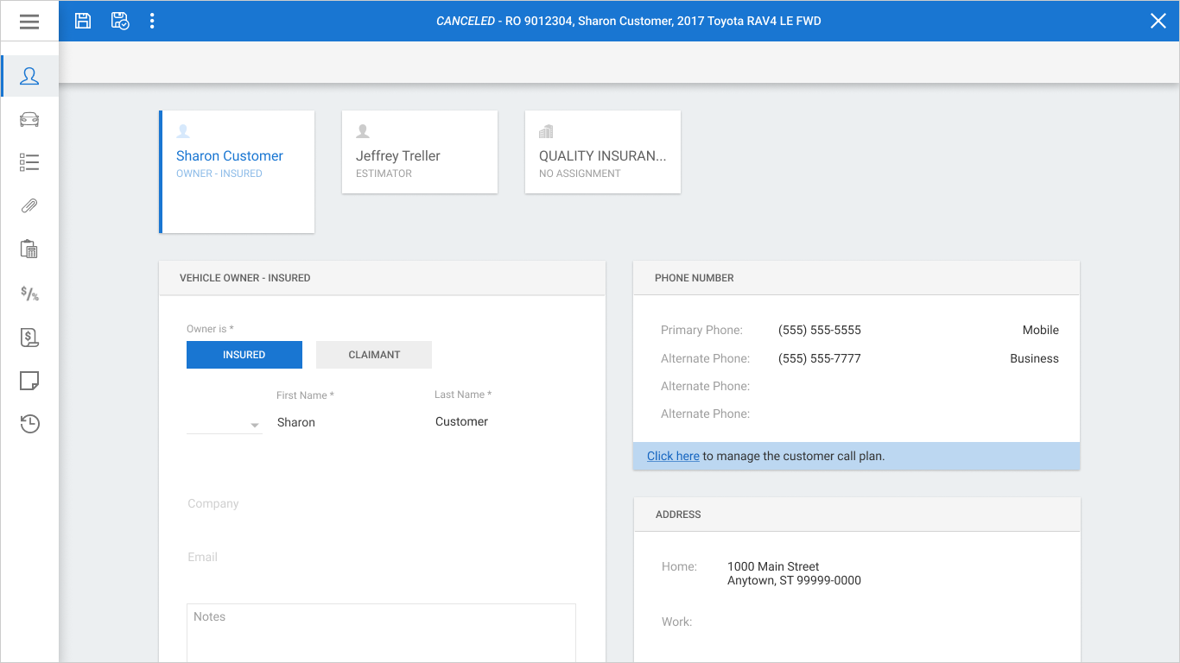Select the Jeffrey Treller estimator card

pyautogui.click(x=420, y=152)
